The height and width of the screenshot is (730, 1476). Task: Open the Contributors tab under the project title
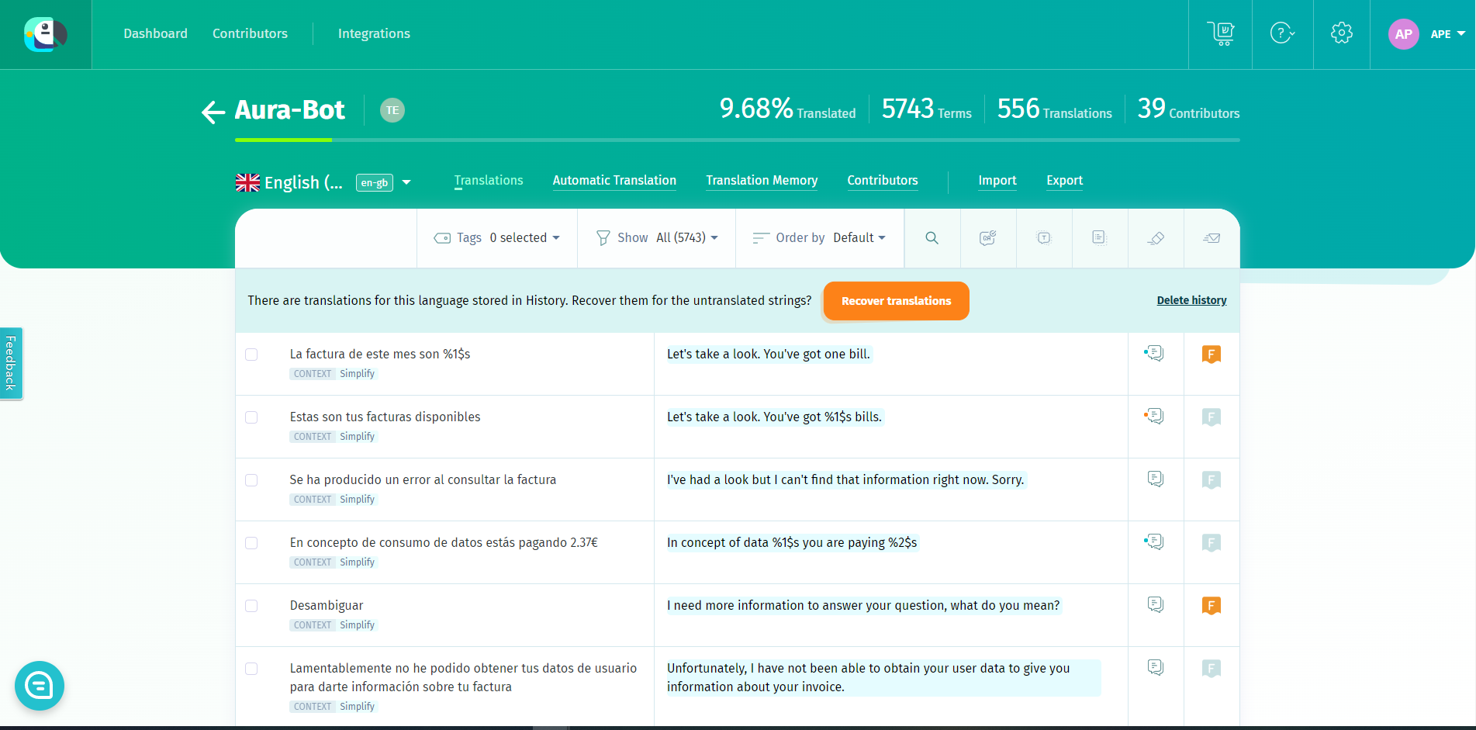883,181
